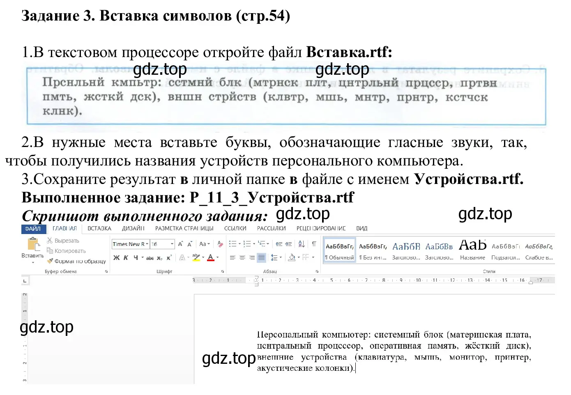Decrease indent using outdent icon
The width and height of the screenshot is (571, 395).
point(279,244)
